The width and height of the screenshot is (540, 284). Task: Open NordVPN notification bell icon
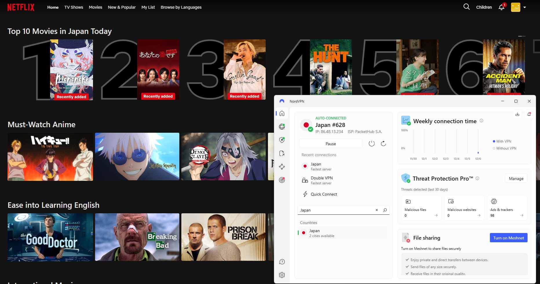529,114
